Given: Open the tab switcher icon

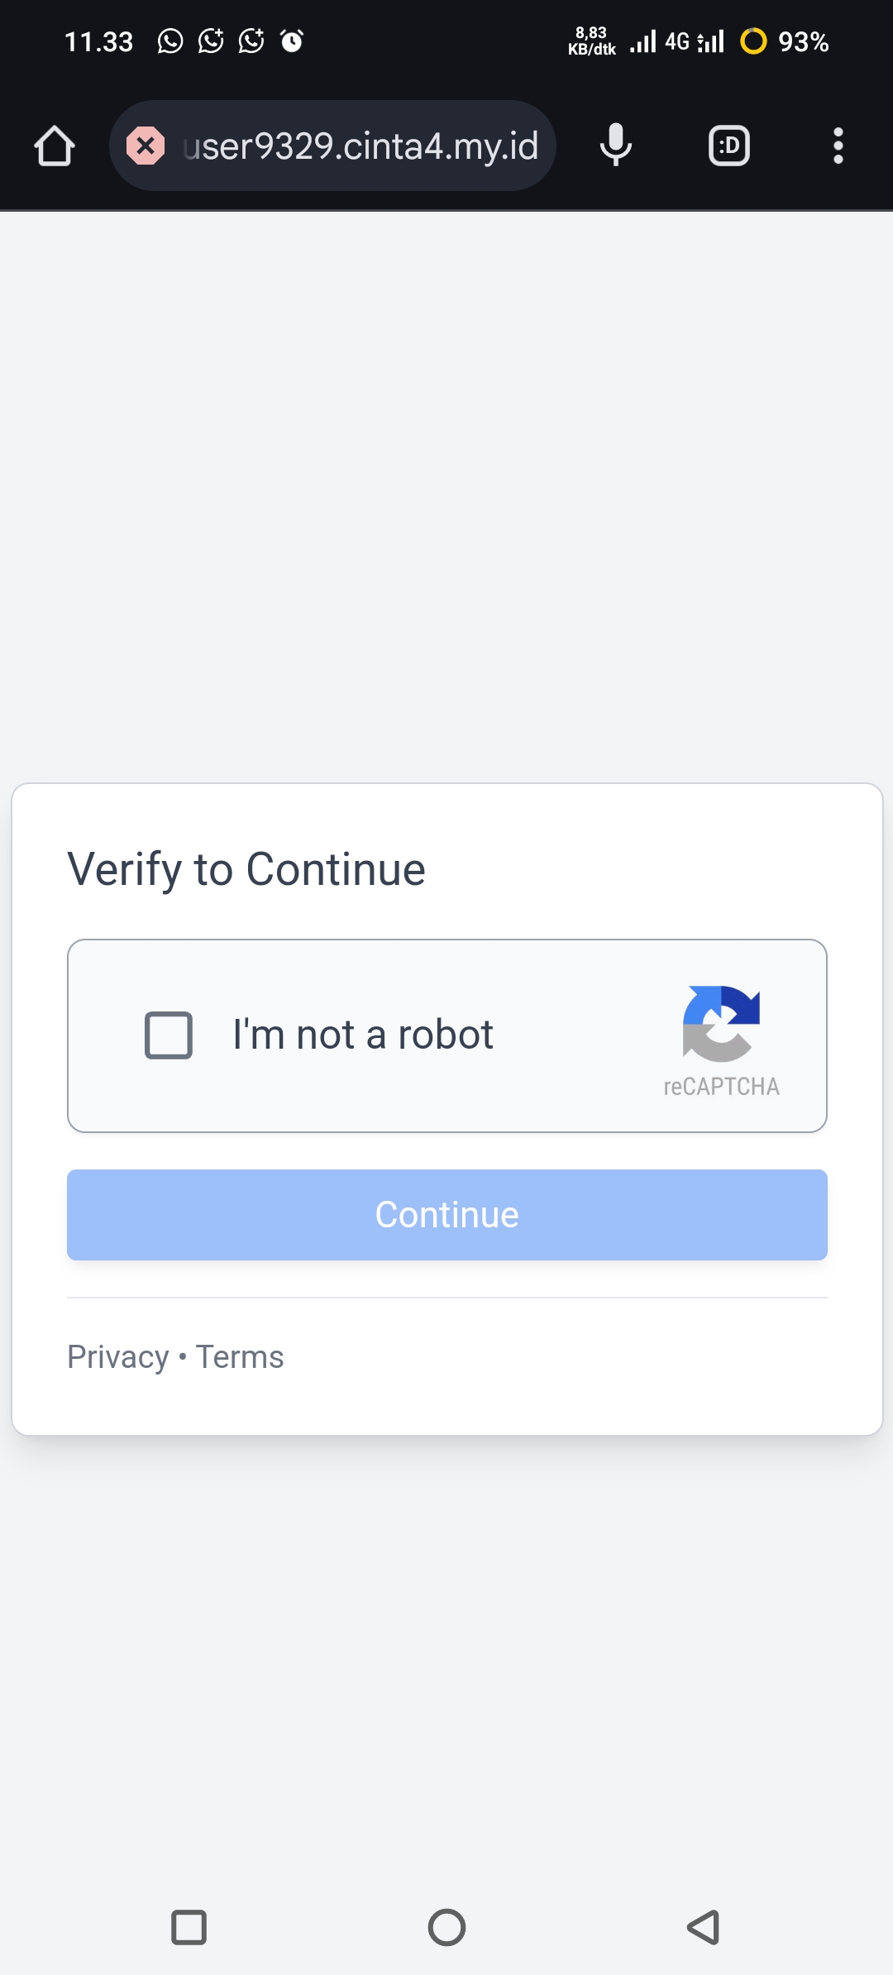Looking at the screenshot, I should [729, 146].
